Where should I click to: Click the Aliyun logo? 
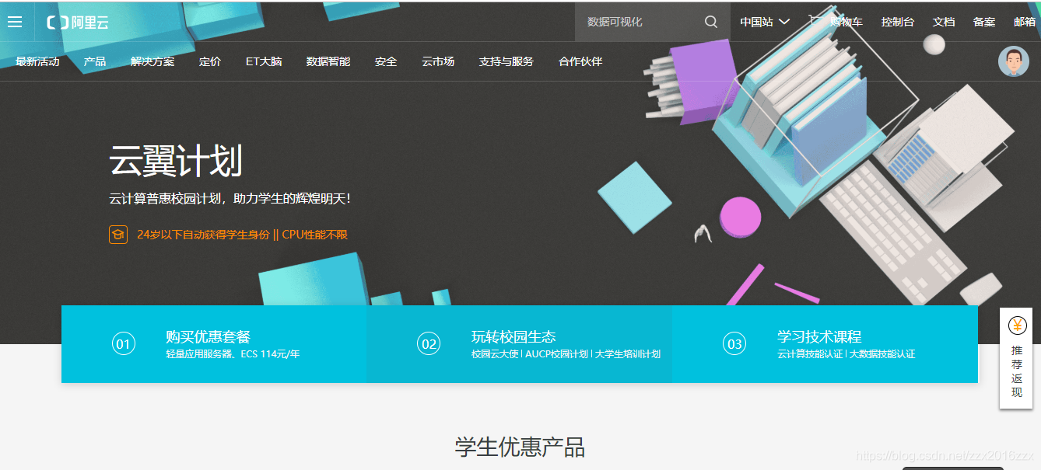78,23
